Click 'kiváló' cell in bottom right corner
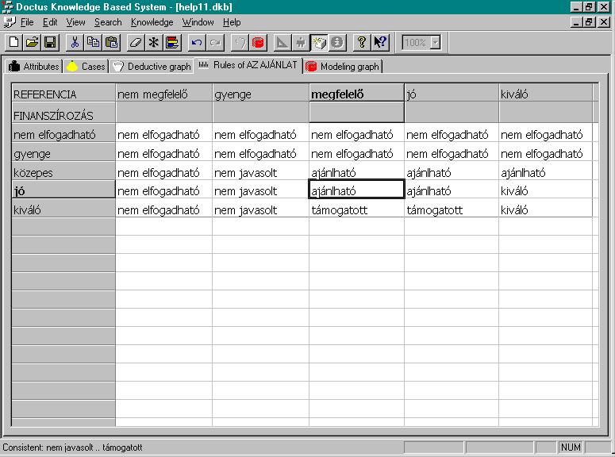Viewport: 615px width, 457px height. [546, 209]
